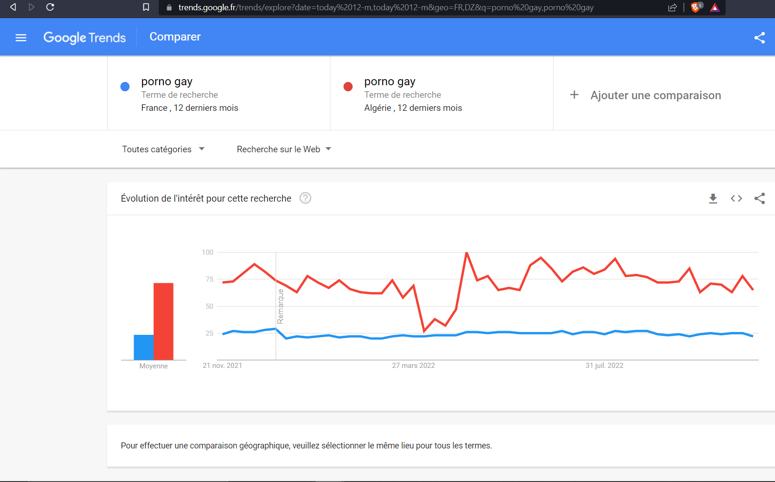
Task: Share the interest-over-time chart
Action: (759, 199)
